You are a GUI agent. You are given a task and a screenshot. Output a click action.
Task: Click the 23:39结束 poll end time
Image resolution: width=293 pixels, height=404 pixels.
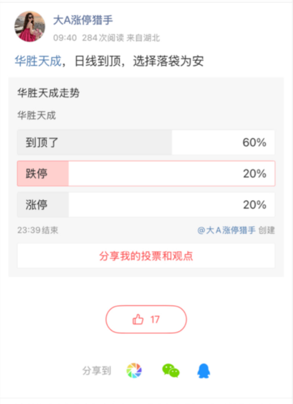(38, 230)
